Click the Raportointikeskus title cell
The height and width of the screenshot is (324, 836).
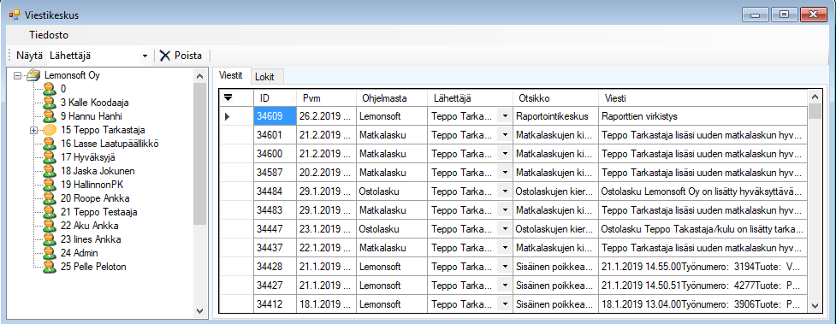(x=555, y=116)
